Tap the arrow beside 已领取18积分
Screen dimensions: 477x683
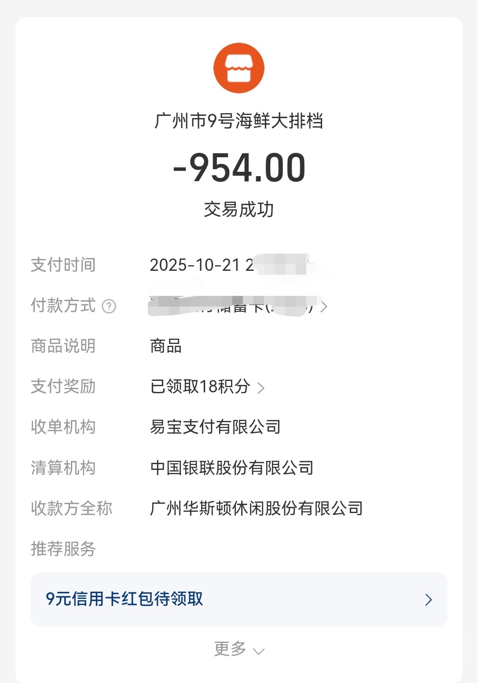click(x=261, y=388)
